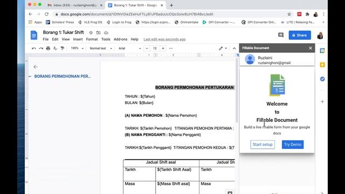The width and height of the screenshot is (345, 194).
Task: Click the Share button
Action: 300,35
